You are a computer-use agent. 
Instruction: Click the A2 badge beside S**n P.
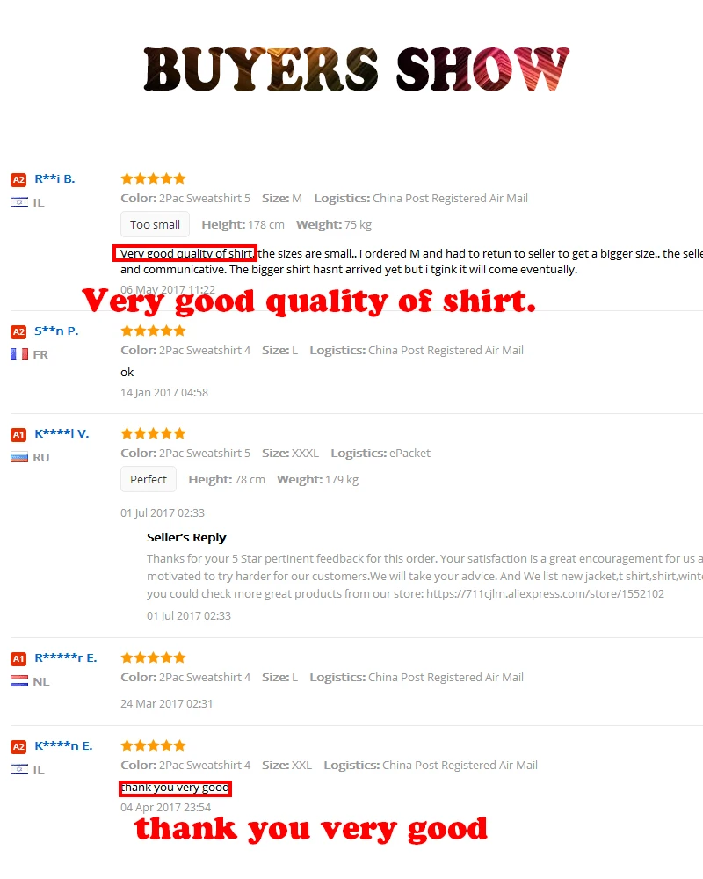[18, 332]
